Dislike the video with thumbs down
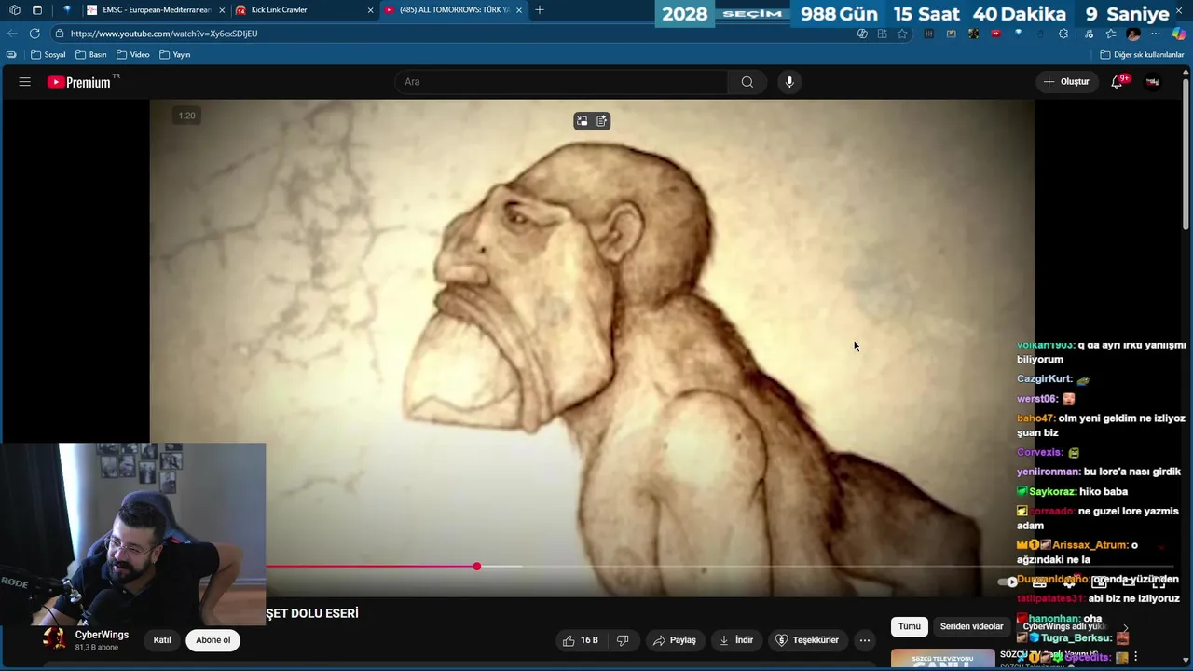1193x671 pixels. 623,640
